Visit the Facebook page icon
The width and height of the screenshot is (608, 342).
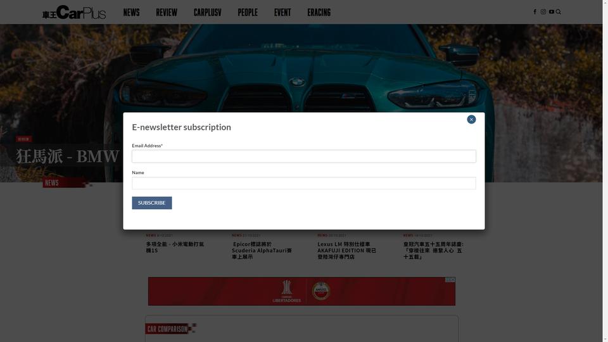click(535, 11)
